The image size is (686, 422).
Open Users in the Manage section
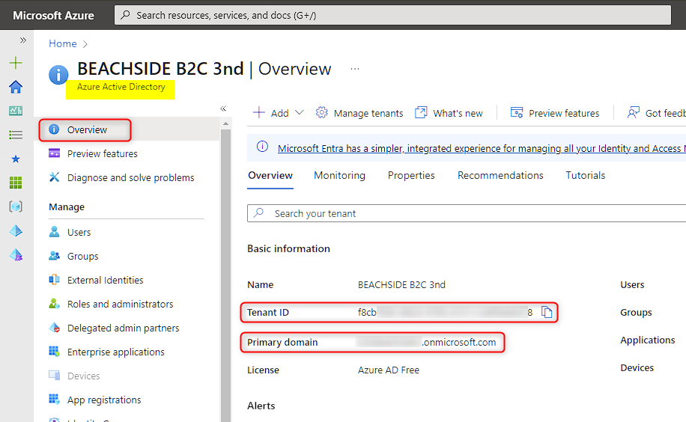point(79,232)
